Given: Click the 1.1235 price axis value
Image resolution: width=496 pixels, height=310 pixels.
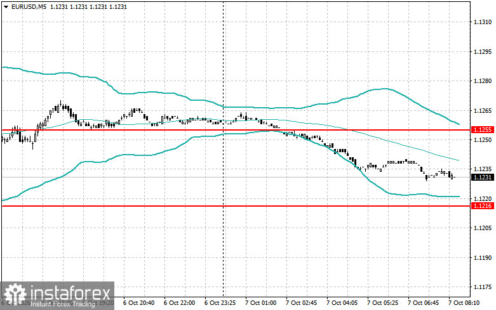Looking at the screenshot, I should coord(483,169).
